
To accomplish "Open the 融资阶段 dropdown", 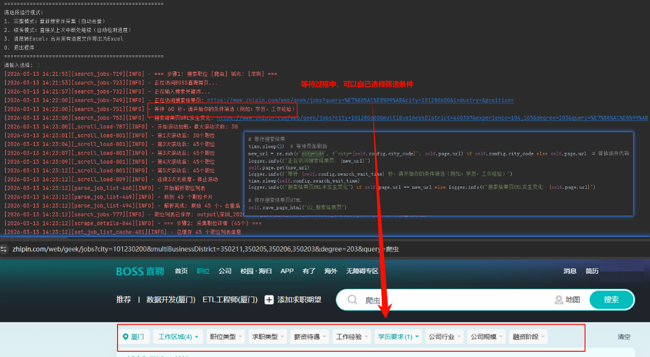I will click(x=528, y=336).
